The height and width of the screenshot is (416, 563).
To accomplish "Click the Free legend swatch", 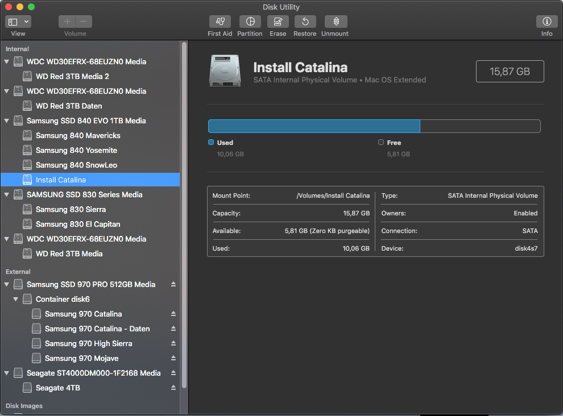I will coord(381,142).
